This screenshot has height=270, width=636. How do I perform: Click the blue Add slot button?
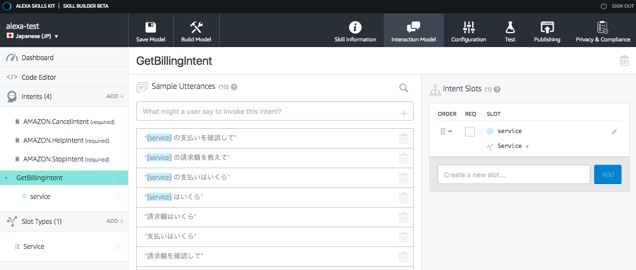click(x=608, y=174)
